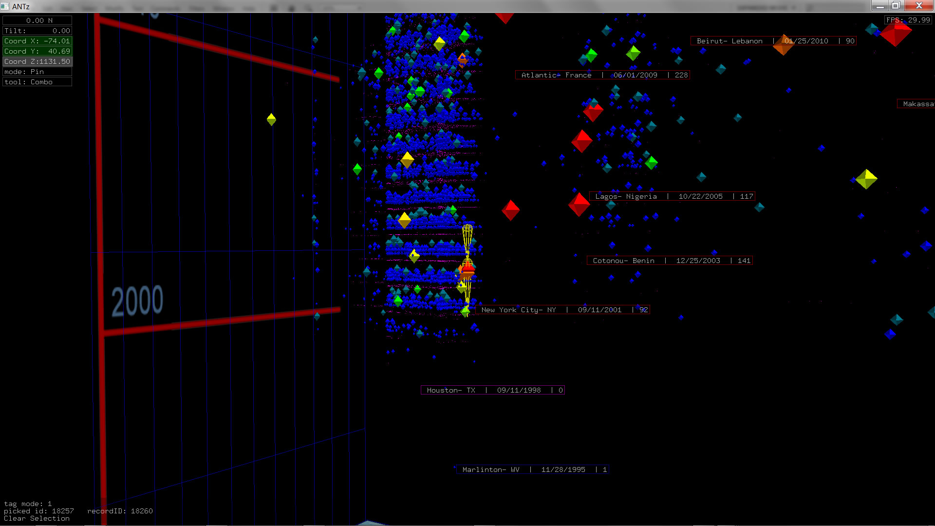Click the 2000 year axis label
Screen dimensions: 935x526
137,301
